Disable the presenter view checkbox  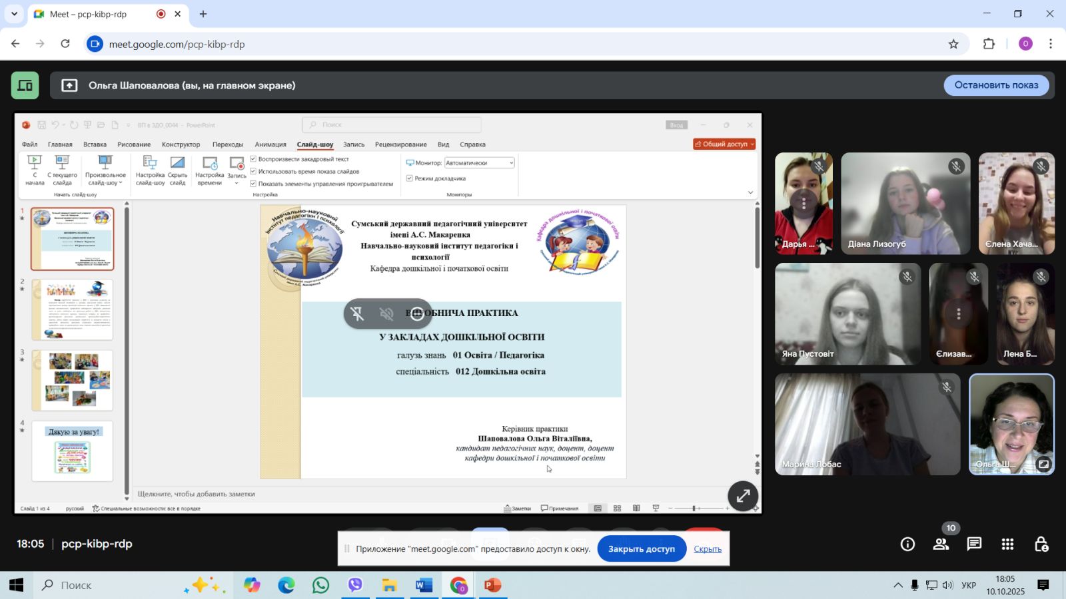click(x=410, y=178)
